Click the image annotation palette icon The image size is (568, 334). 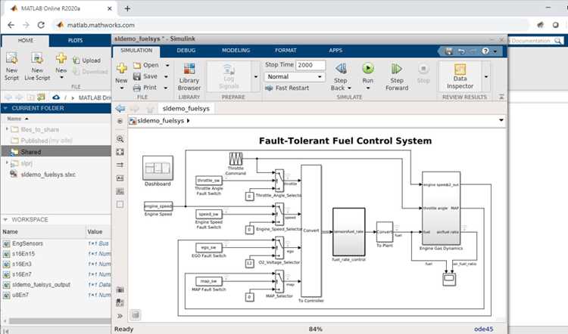point(120,191)
